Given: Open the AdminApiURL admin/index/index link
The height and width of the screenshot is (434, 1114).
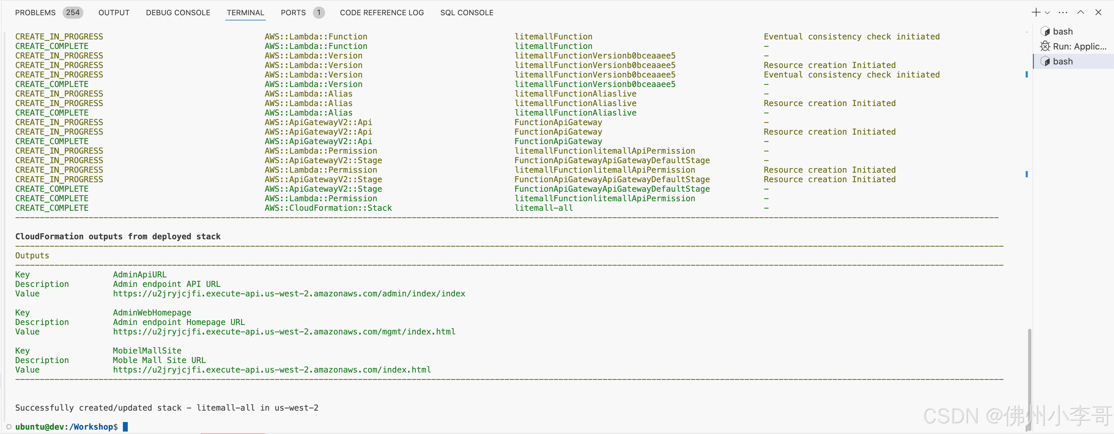Looking at the screenshot, I should (289, 294).
